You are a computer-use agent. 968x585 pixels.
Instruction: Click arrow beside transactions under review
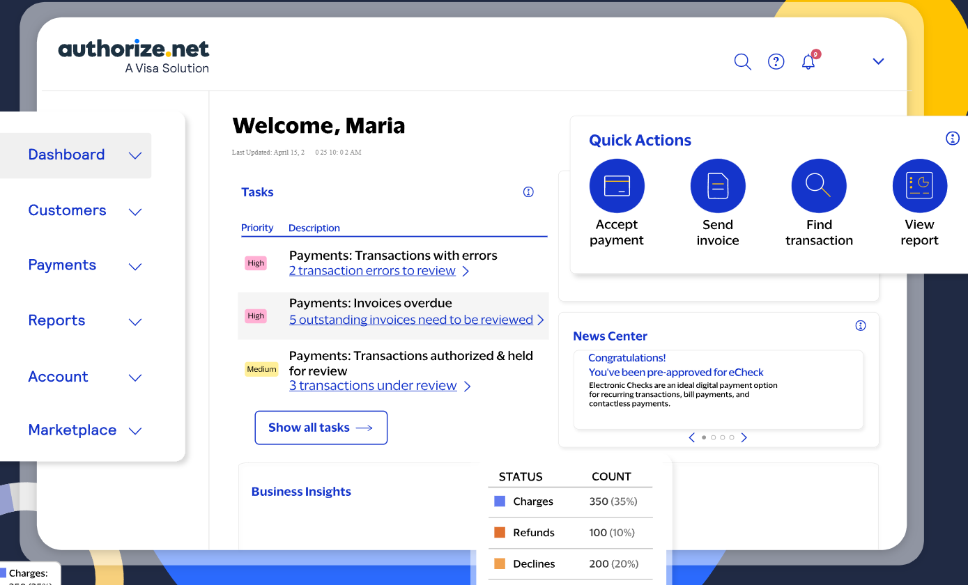[x=467, y=386]
